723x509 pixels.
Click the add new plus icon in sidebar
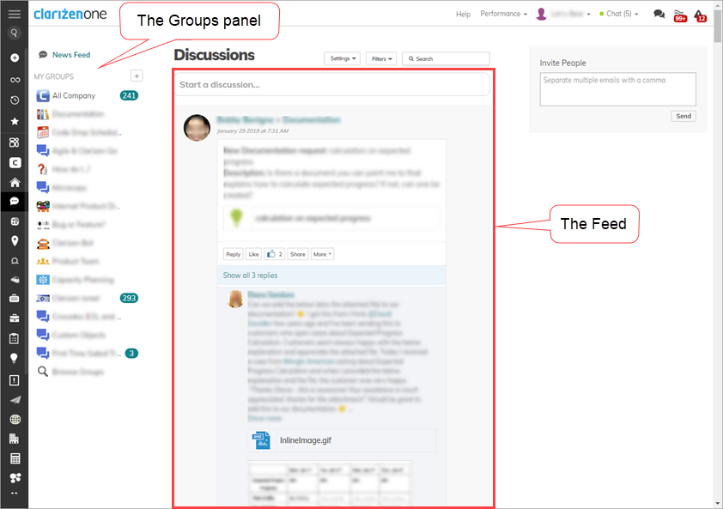pos(15,58)
